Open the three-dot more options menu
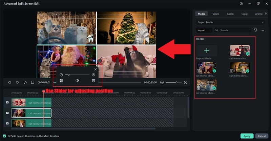 pyautogui.click(x=262, y=30)
